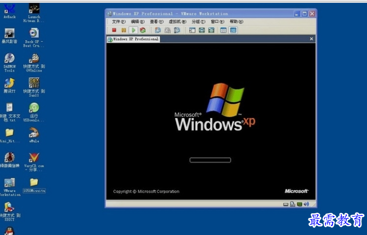Select the VeryCD.com desktop shortcut
367x235 pixels.
pyautogui.click(x=34, y=162)
